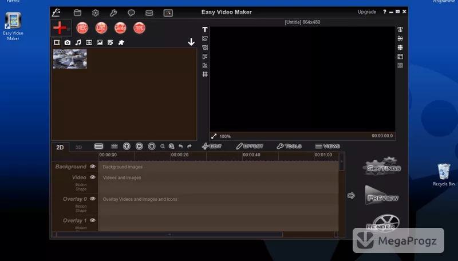This screenshot has height=261, width=458.
Task: Open the project folder icon
Action: coord(77,13)
